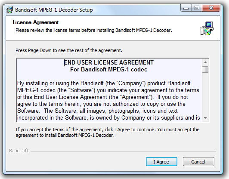
Task: Click the If you accept the terms text
Action: [108, 132]
